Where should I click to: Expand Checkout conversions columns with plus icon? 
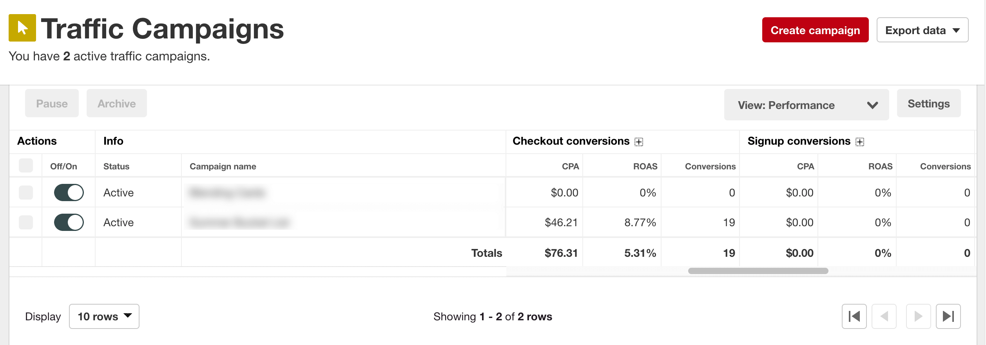(639, 142)
